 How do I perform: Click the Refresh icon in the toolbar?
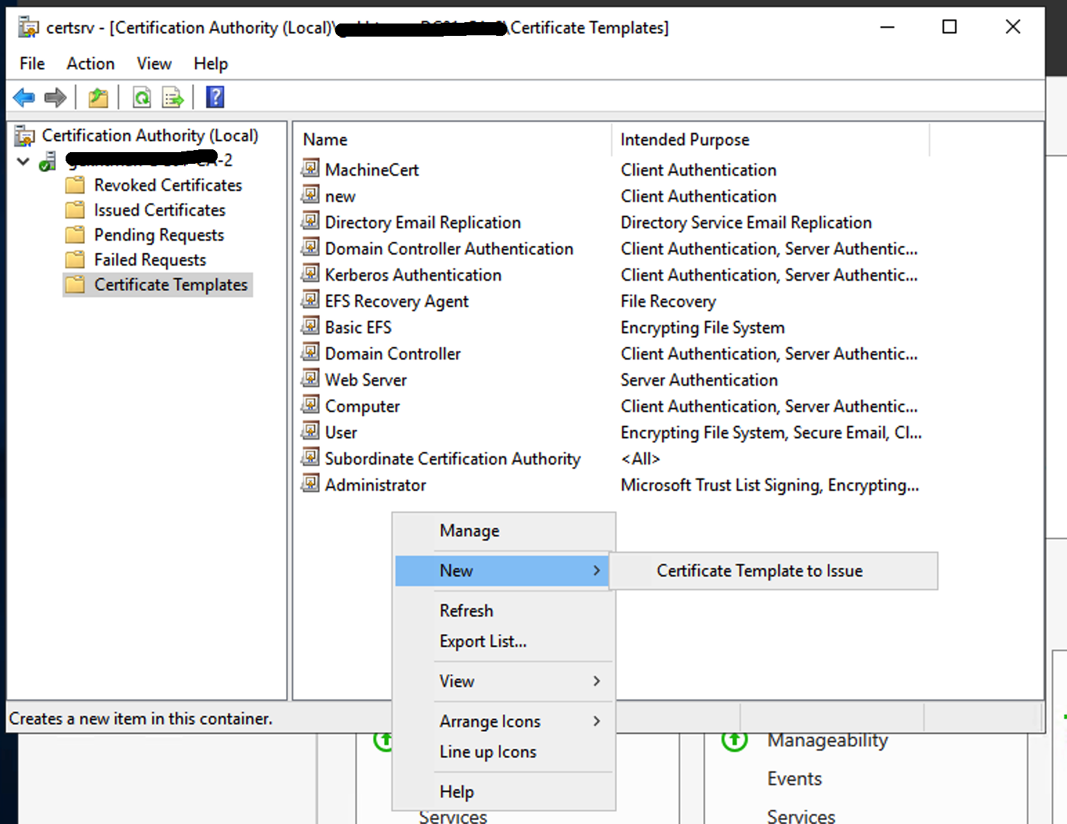click(141, 97)
